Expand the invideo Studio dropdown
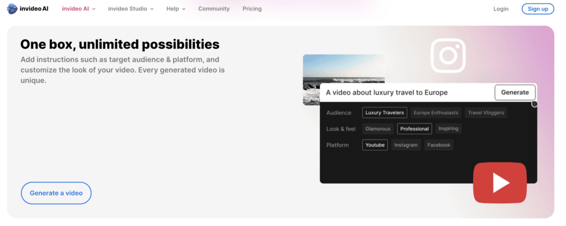 [x=130, y=9]
